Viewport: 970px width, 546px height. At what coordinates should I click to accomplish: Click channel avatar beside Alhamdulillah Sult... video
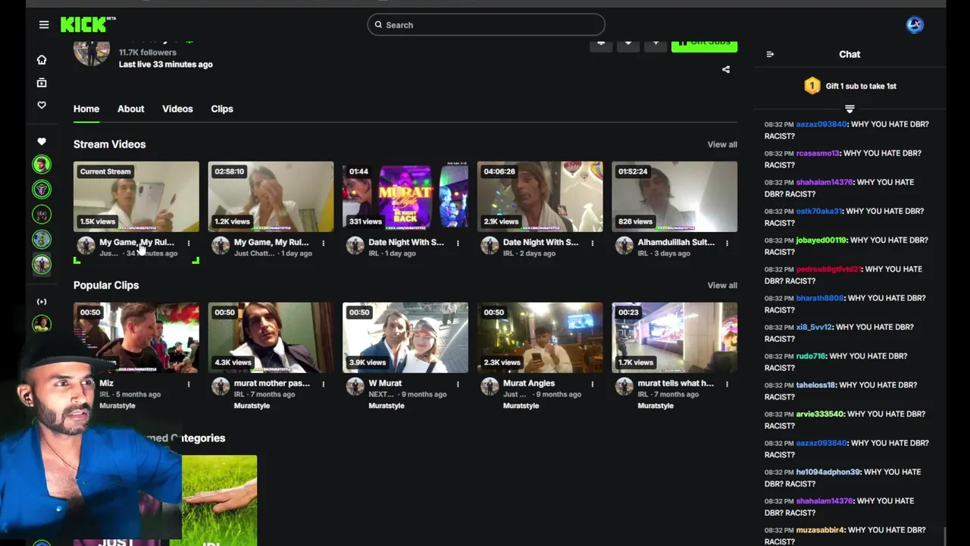(624, 245)
